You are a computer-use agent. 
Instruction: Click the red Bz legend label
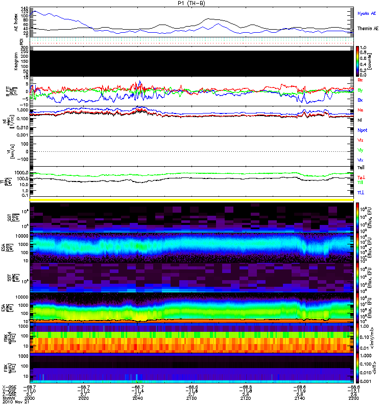360,80
